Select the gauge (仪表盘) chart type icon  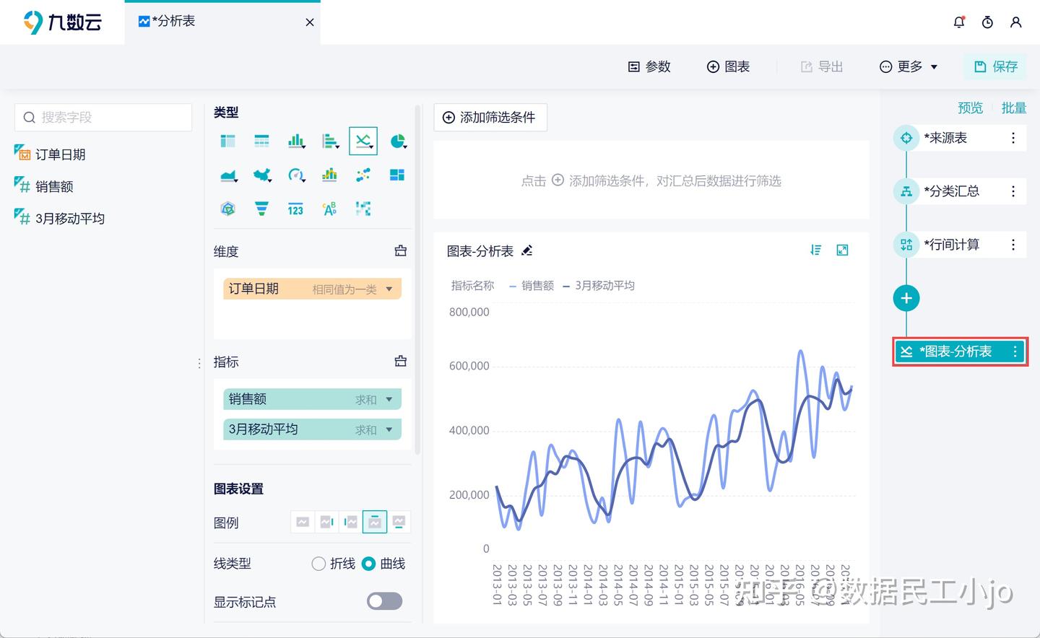click(x=295, y=174)
